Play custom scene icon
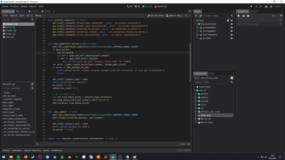The width and height of the screenshot is (285, 160). pos(271,6)
